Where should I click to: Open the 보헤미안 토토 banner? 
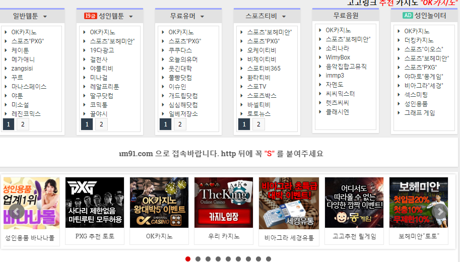(x=419, y=203)
